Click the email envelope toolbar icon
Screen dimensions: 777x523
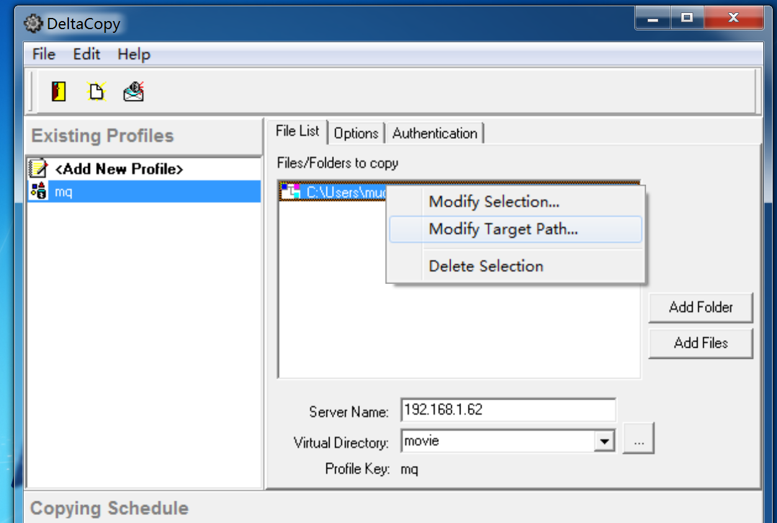(x=133, y=92)
